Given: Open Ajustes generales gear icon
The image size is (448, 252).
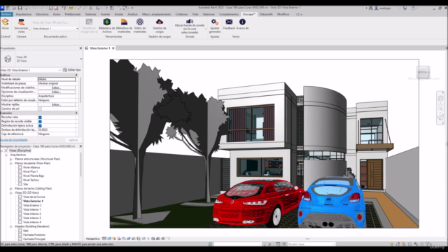Looking at the screenshot, I should tap(215, 22).
